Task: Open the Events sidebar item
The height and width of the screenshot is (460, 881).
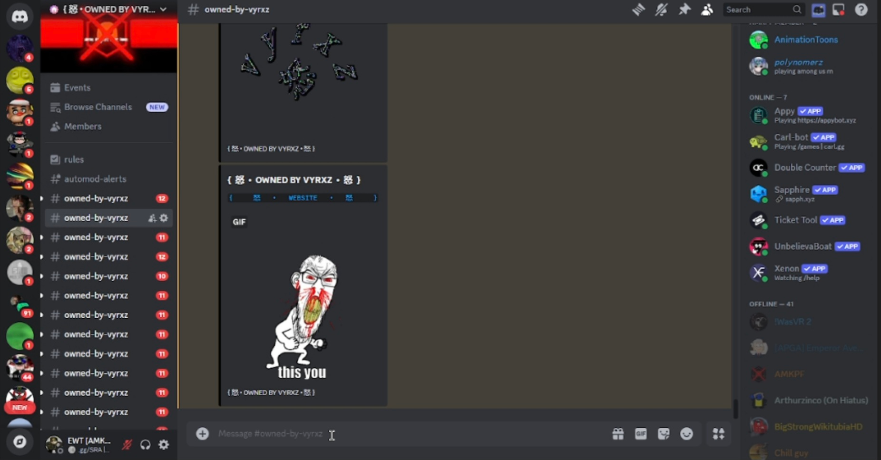Action: pos(77,88)
